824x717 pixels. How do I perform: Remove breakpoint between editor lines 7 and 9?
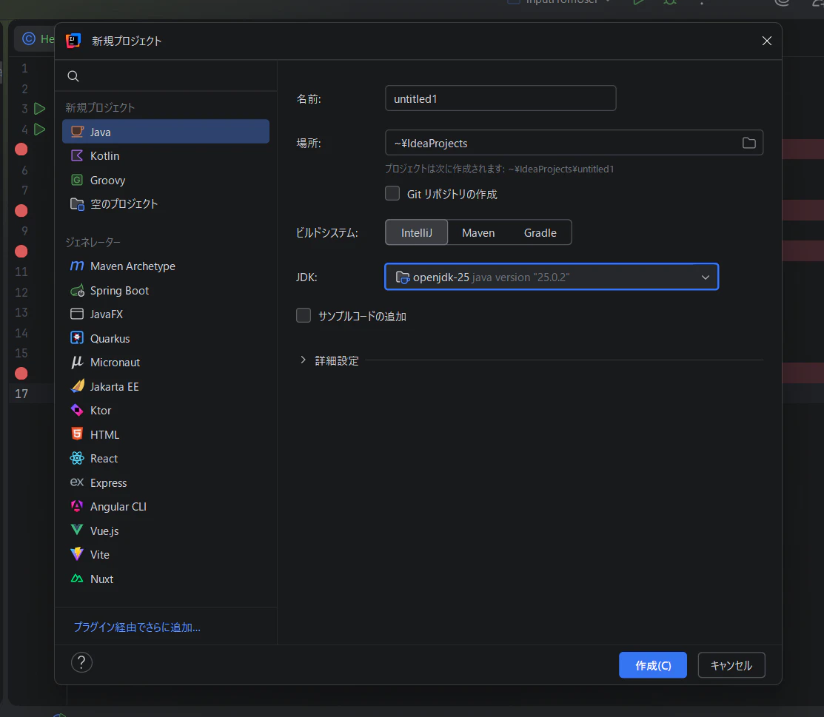[21, 211]
